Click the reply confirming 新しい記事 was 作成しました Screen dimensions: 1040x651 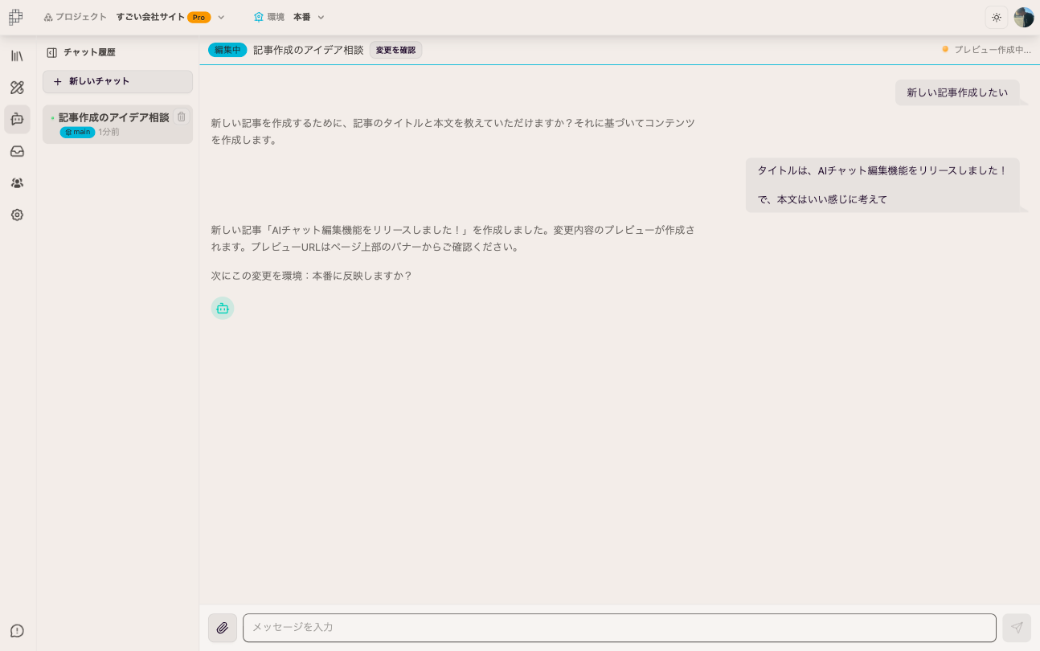pos(453,238)
